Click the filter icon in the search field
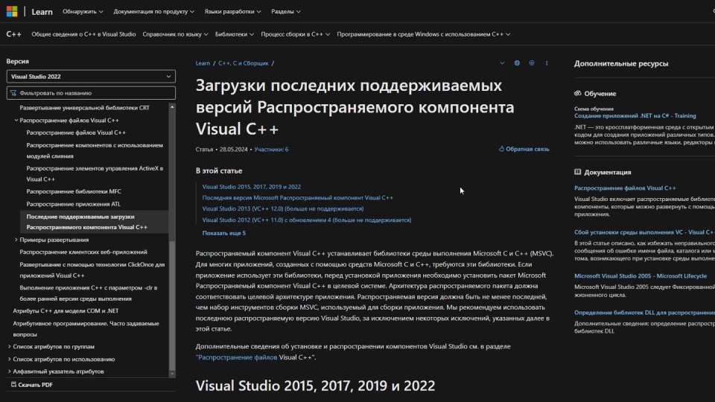The width and height of the screenshot is (715, 402). pos(13,93)
